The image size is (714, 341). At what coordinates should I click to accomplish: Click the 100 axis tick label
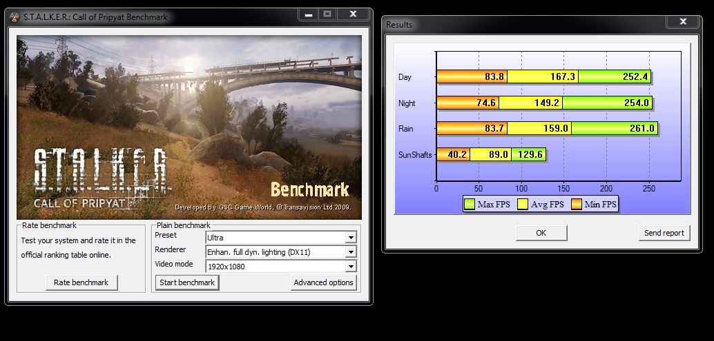[x=521, y=189]
